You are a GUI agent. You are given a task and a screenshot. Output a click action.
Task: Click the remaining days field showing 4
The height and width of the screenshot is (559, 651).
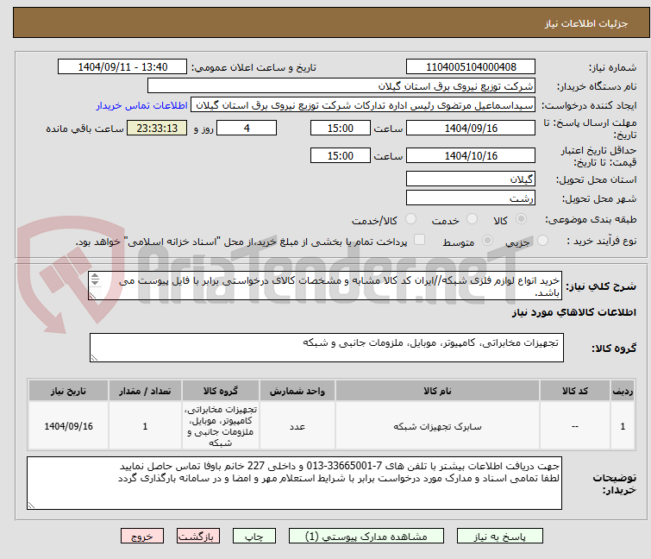click(x=247, y=128)
